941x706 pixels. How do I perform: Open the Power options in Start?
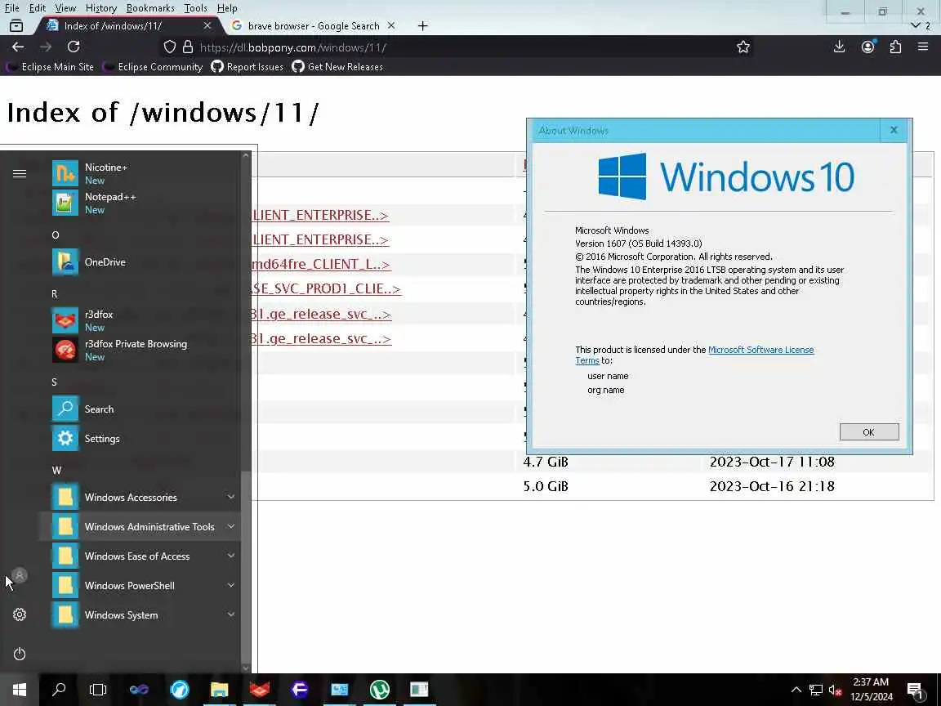tap(20, 654)
